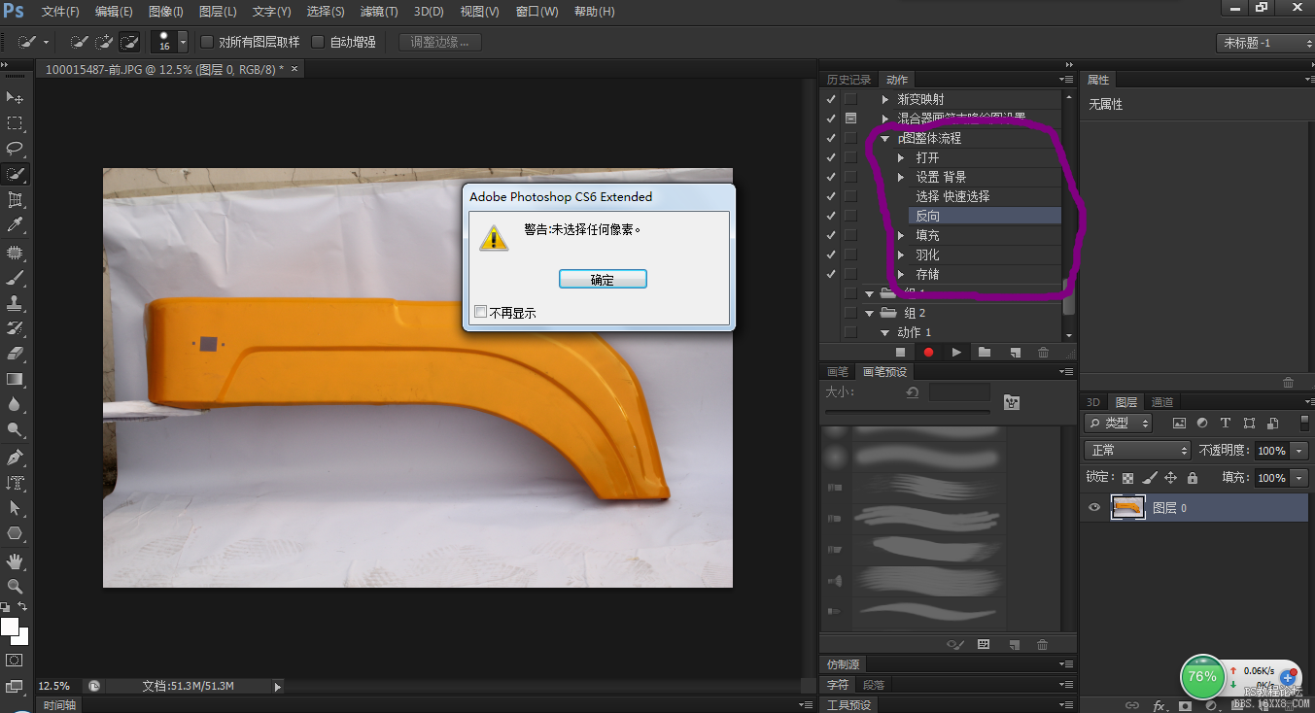Check 不再显示 in the warning dialog
The height and width of the screenshot is (713, 1315).
coord(480,312)
